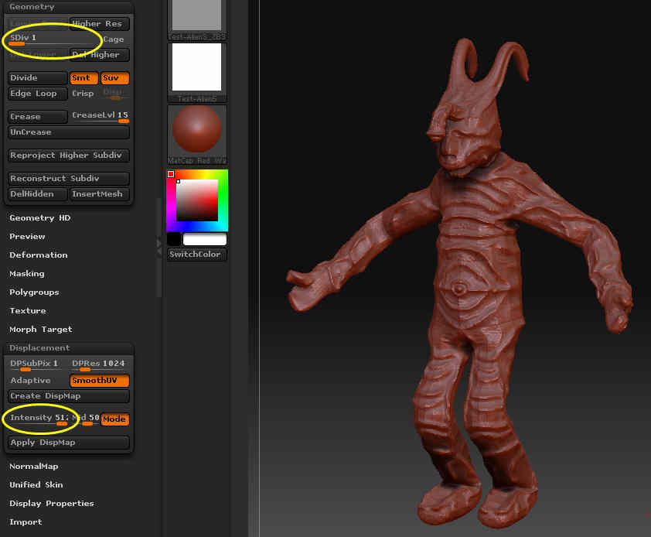Select the white main color swatch
The image size is (651, 537).
(205, 239)
